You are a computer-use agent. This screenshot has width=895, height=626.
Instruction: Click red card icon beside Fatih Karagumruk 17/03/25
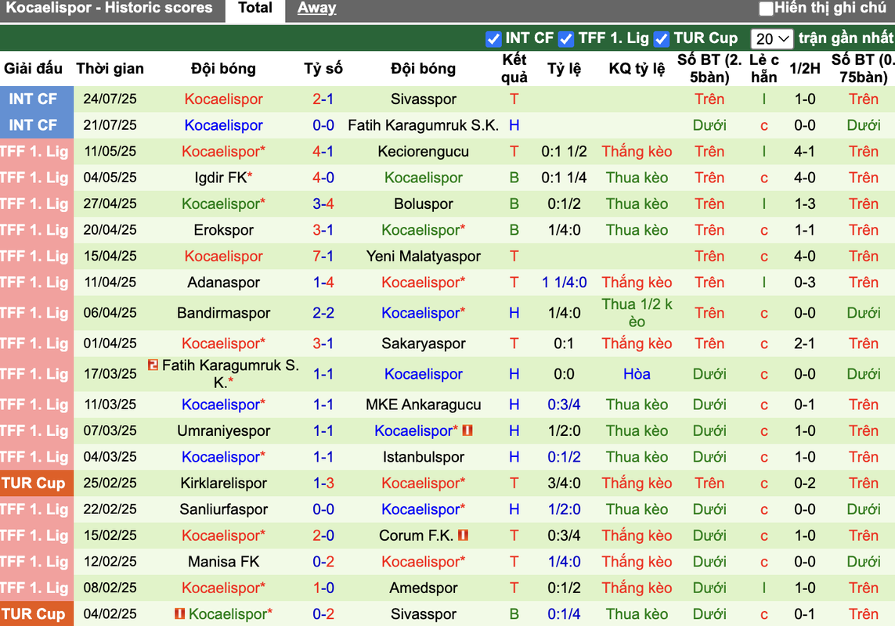pos(153,364)
